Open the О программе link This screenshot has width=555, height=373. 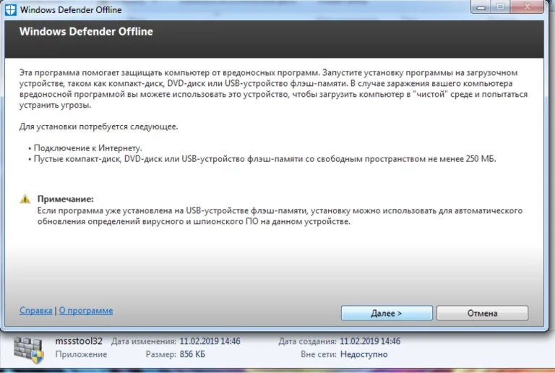[x=86, y=310]
